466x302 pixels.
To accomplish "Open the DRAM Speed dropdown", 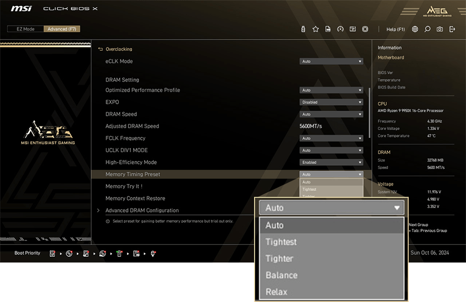I will [x=331, y=114].
